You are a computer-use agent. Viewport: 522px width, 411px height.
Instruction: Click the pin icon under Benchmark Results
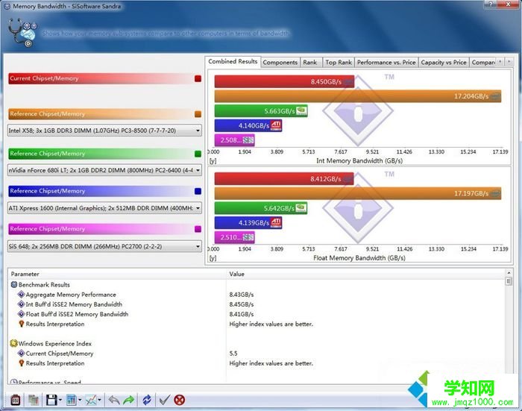click(22, 324)
